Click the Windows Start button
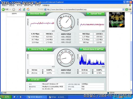The height and width of the screenshot is (99, 133). pos(6,97)
